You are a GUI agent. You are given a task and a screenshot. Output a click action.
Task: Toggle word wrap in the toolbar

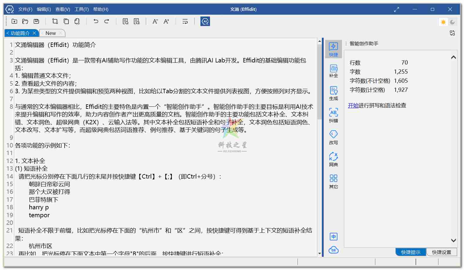pos(185,21)
